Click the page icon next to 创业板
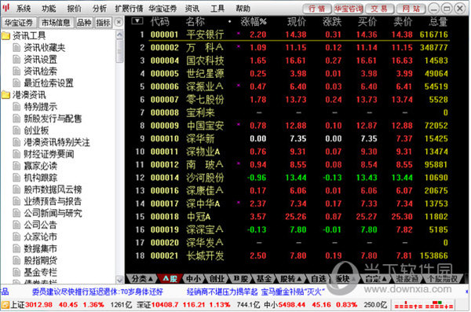471x312 pixels. [16, 130]
